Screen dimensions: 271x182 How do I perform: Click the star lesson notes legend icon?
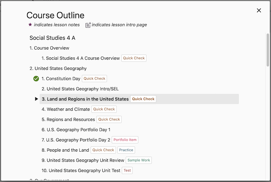(x=30, y=25)
